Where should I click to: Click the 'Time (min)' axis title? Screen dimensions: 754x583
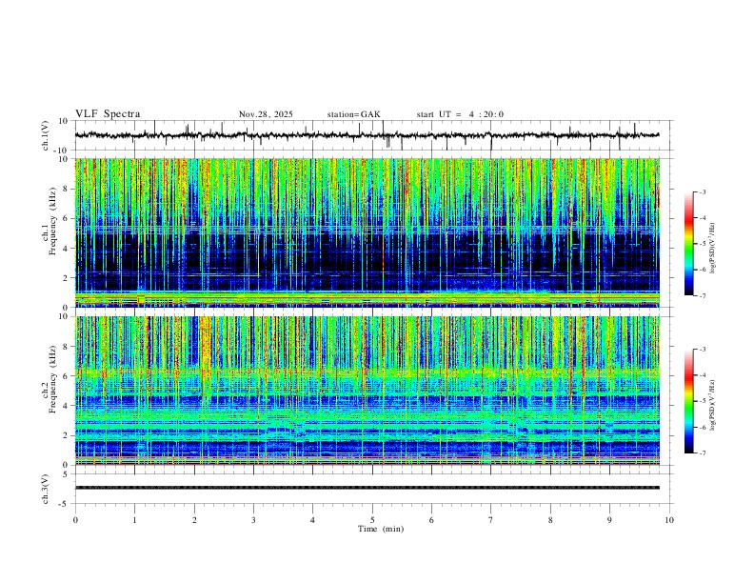pyautogui.click(x=381, y=529)
